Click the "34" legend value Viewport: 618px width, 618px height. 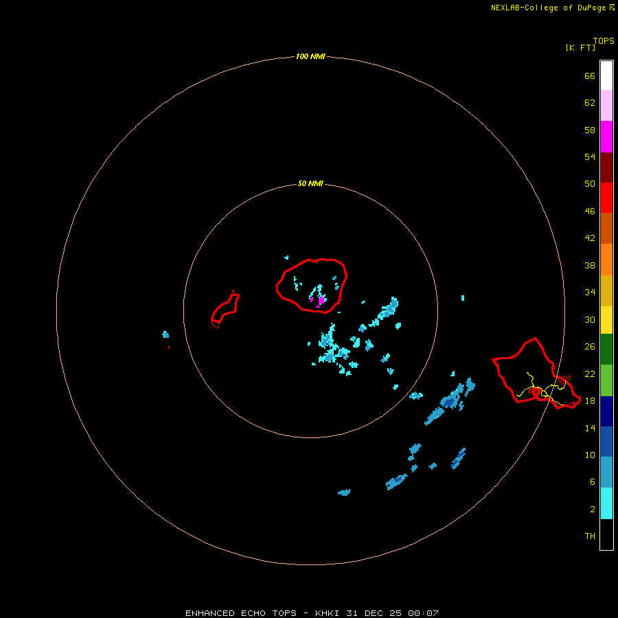(590, 292)
